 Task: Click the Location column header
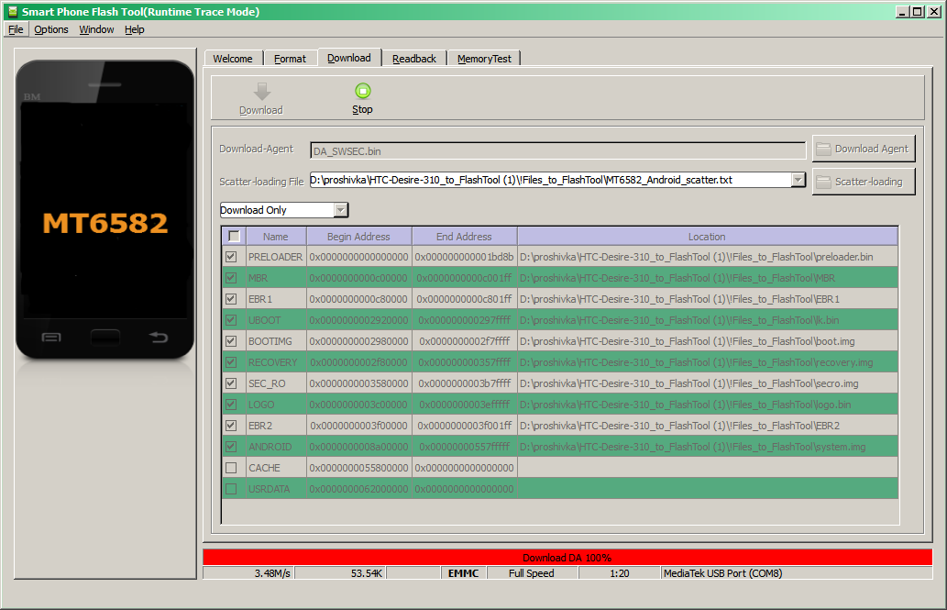click(707, 237)
